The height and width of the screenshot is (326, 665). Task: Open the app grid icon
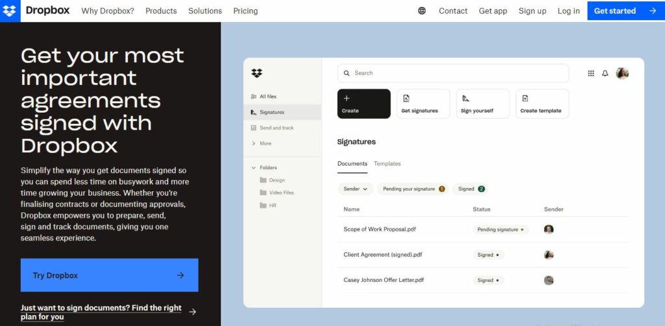tap(591, 73)
